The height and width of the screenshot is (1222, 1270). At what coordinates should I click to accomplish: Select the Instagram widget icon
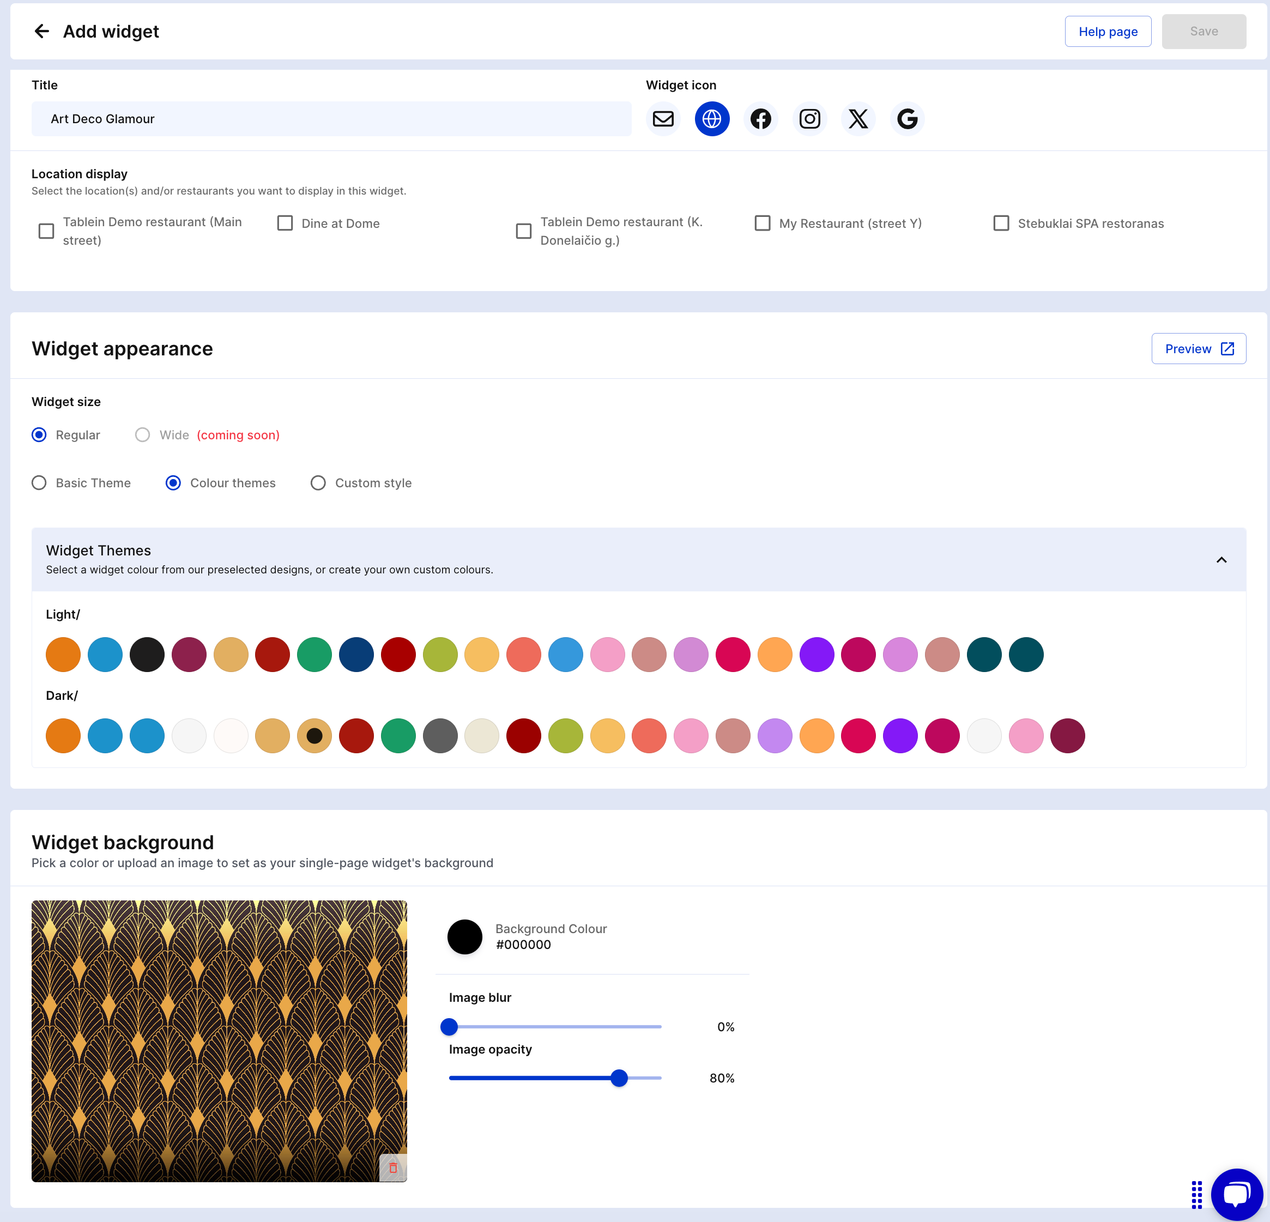809,119
